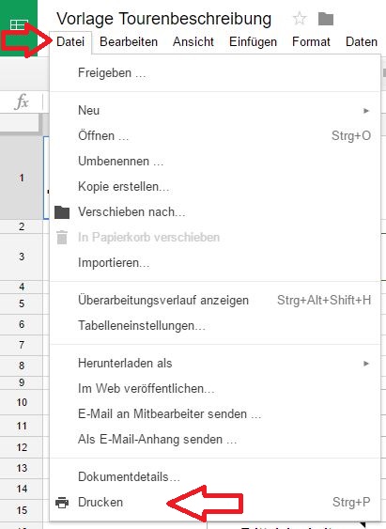Click the document title Vorlage Tourenbeschreibung
Screen dimensions: 386x529
pyautogui.click(x=163, y=19)
